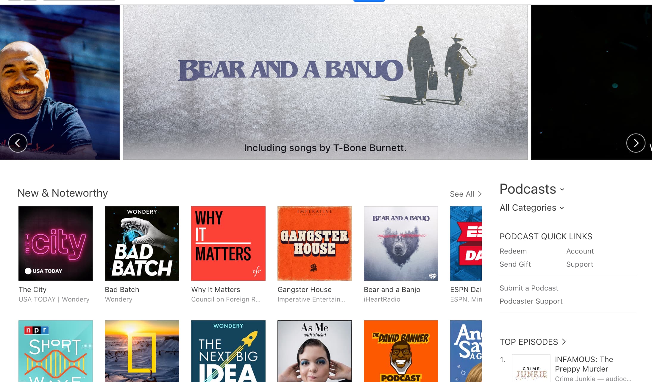Open Bear and a Banjo cover art
This screenshot has height=382, width=652.
pos(401,243)
